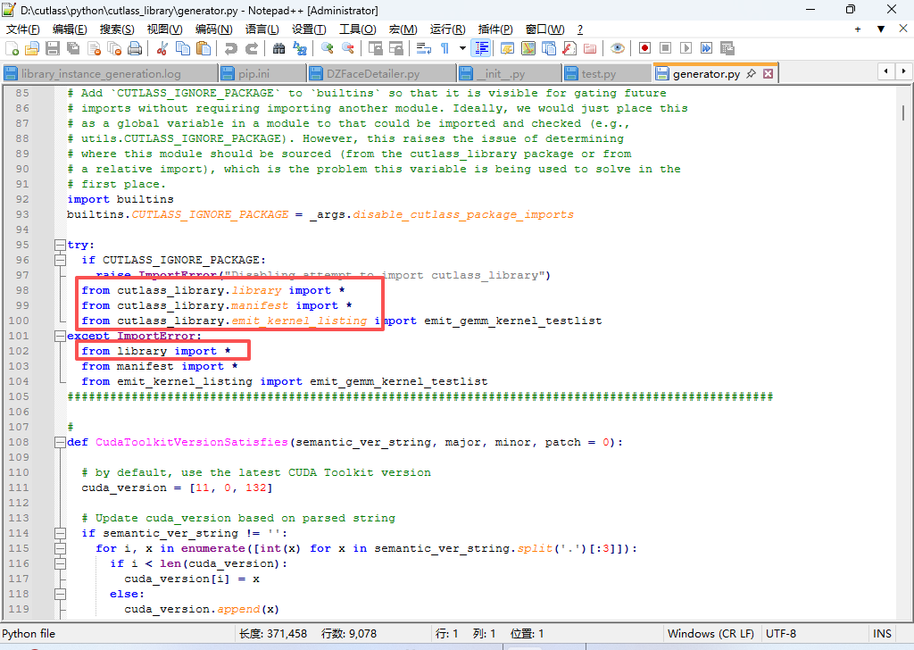Close the generator.py tab
Screen dimensions: 914x650
point(768,74)
